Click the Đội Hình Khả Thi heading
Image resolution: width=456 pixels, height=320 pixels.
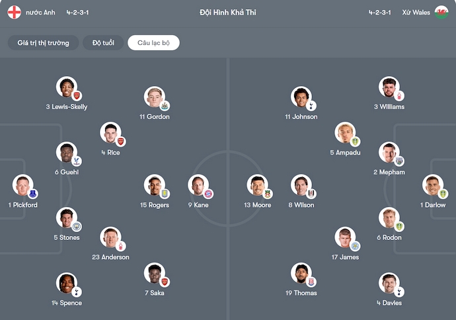tap(227, 13)
